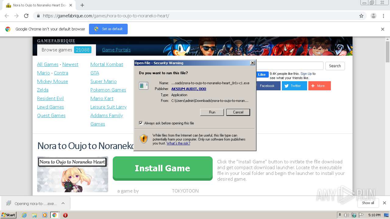This screenshot has height=219, width=390.
Task: Open Resident Evil games link
Action: [50, 99]
